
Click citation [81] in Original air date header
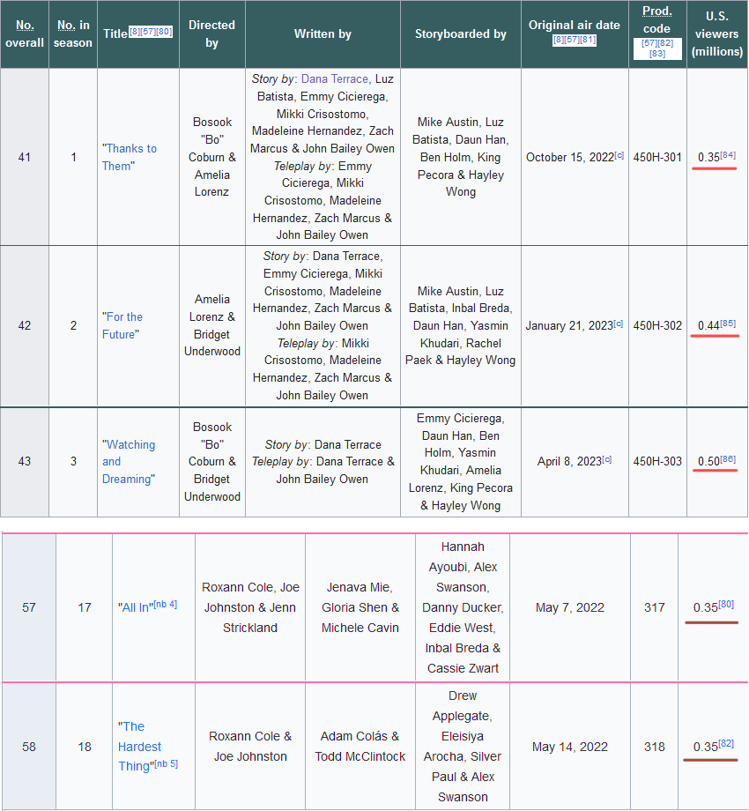tap(588, 40)
